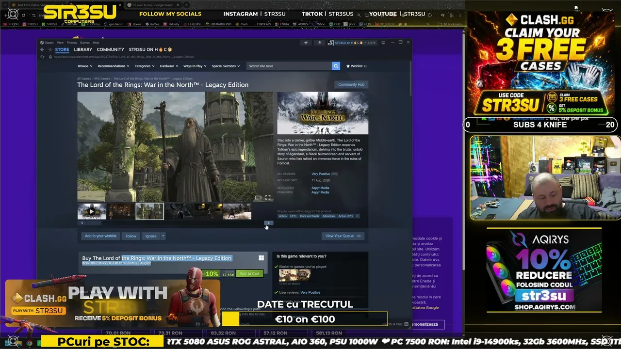This screenshot has width=621, height=349.
Task: Open the Help menu in Steam
Action: pyautogui.click(x=96, y=43)
